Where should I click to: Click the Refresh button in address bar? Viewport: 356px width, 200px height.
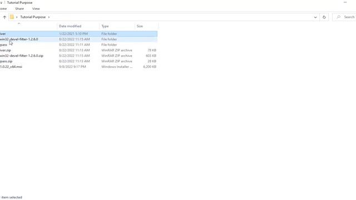click(x=324, y=17)
